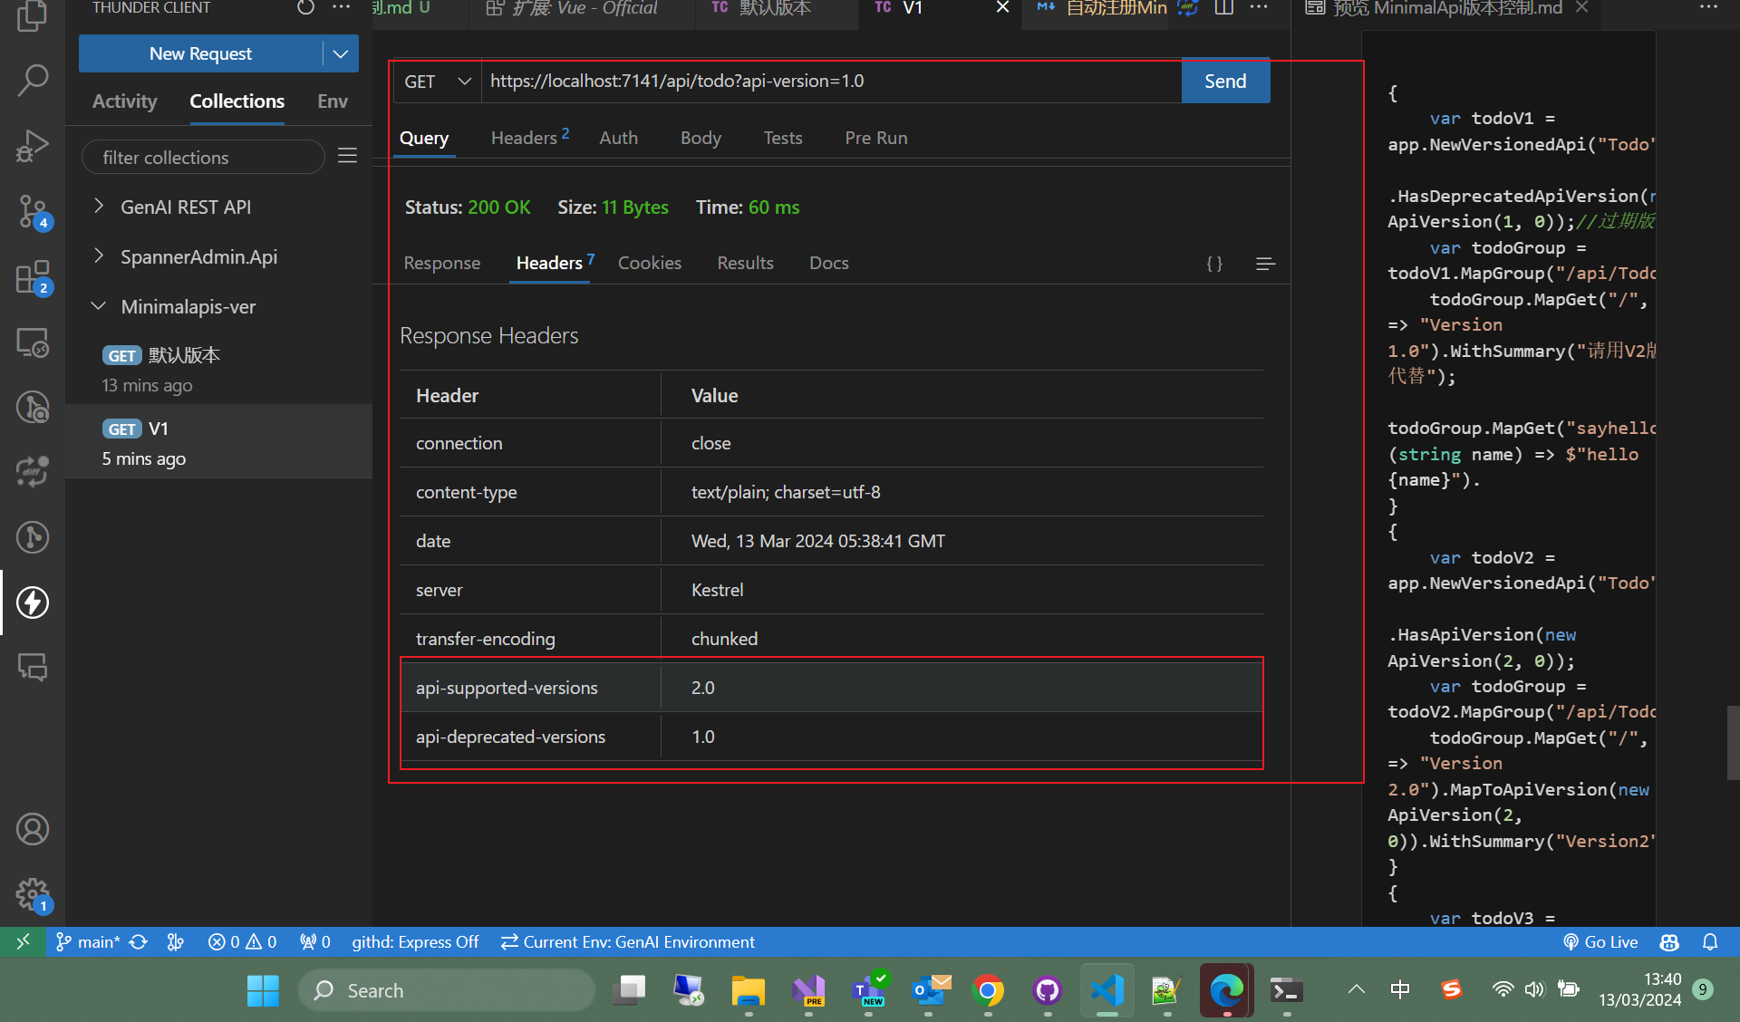Open Source Control view with badge 4
The image size is (1740, 1022).
point(33,211)
